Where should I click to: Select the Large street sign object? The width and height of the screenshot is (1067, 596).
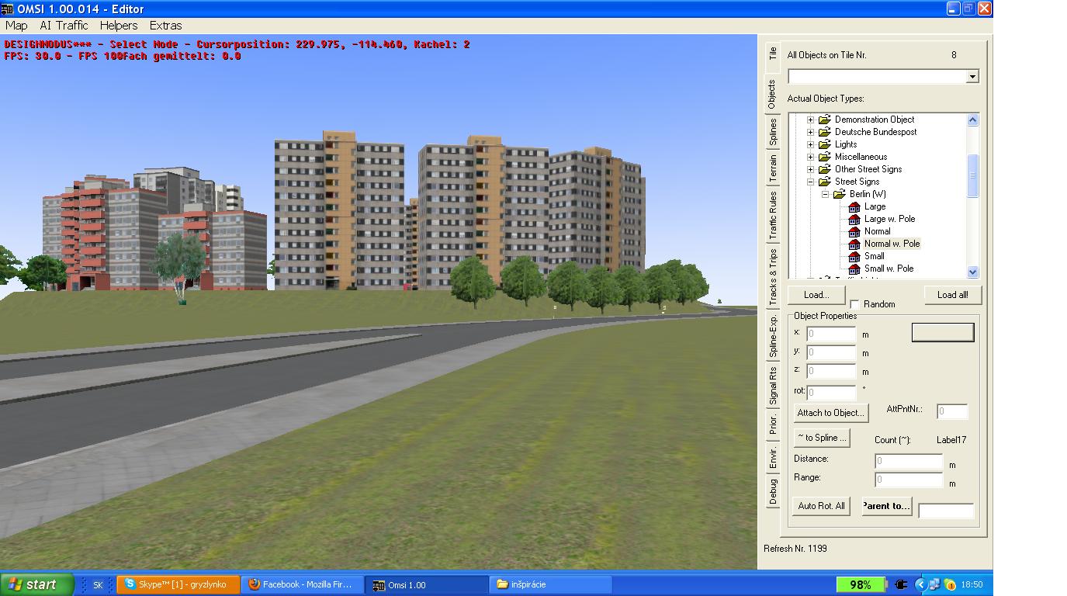[x=875, y=206]
